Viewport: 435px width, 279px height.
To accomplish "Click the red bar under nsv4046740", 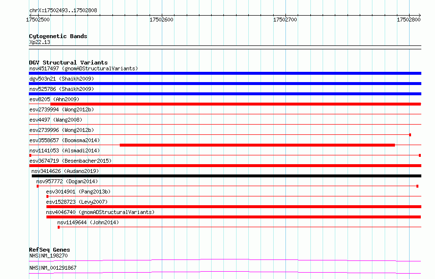I will tap(234, 217).
